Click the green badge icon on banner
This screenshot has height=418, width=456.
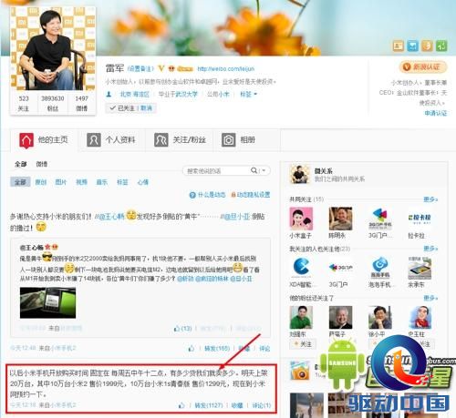point(441,46)
